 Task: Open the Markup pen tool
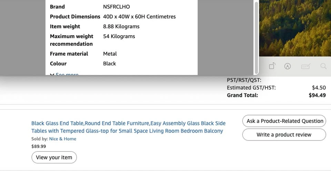[x=288, y=66]
